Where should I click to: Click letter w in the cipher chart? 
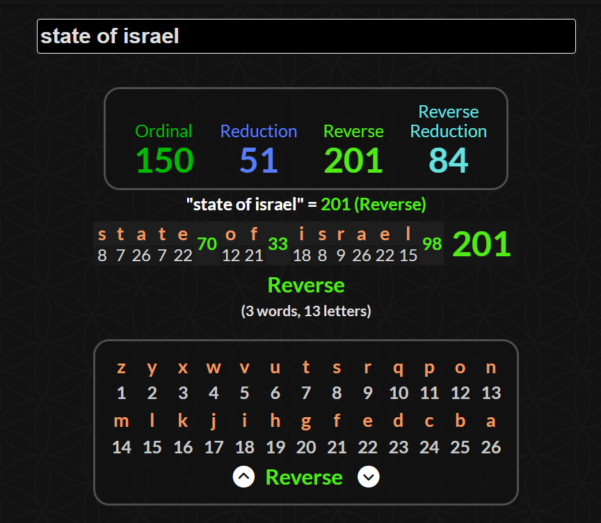point(214,368)
